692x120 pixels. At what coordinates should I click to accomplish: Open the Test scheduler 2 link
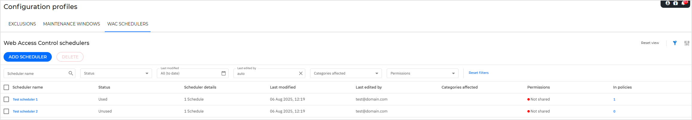click(x=25, y=111)
